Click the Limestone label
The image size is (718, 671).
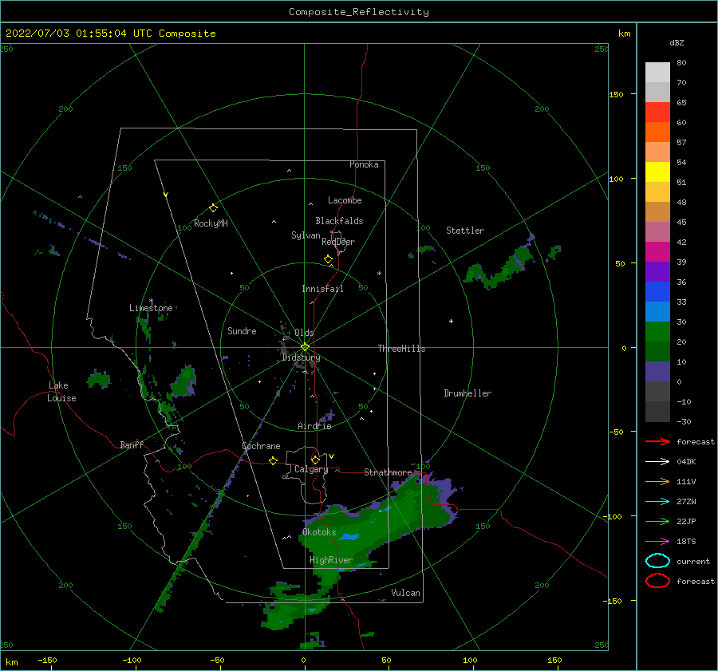tap(151, 308)
